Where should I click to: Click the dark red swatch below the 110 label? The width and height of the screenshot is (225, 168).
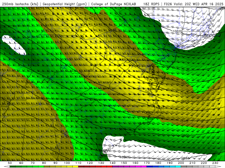pyautogui.click(x=81, y=167)
